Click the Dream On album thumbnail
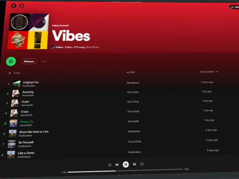 pyautogui.click(x=14, y=124)
